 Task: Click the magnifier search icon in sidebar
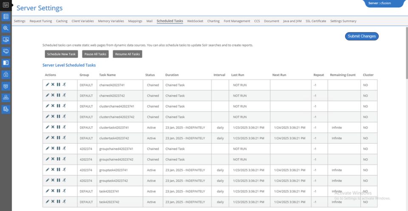[x=6, y=29]
